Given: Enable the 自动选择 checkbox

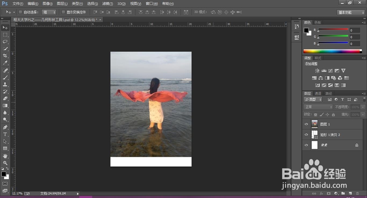Looking at the screenshot, I should pyautogui.click(x=20, y=12).
